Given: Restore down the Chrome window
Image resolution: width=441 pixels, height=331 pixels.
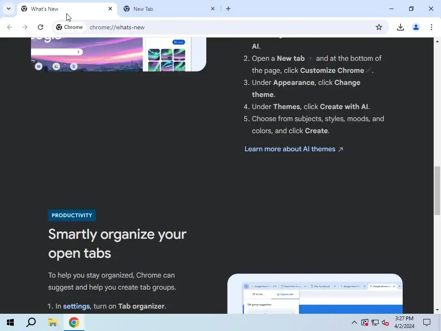Looking at the screenshot, I should (x=411, y=9).
